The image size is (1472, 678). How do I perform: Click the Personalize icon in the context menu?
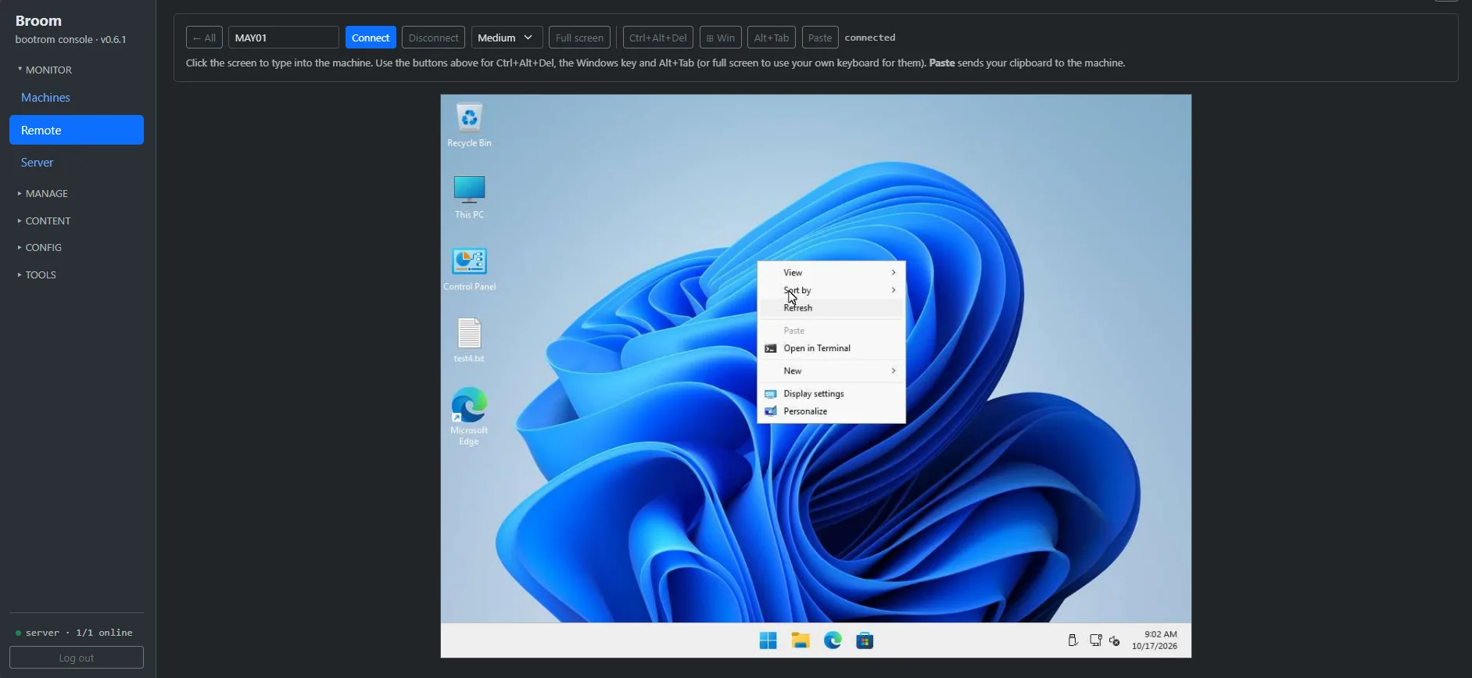point(771,411)
